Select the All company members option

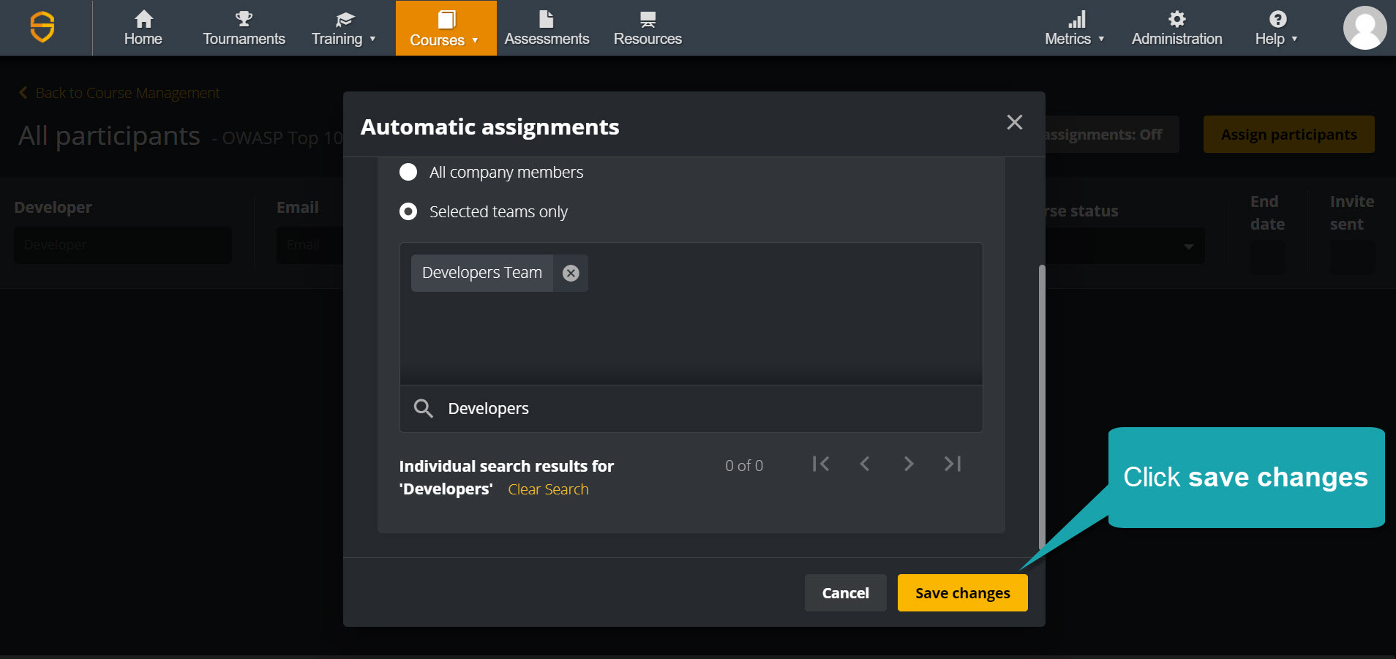point(408,172)
